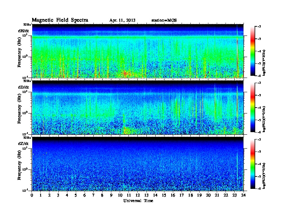Screen dimensions: 290x224
Task: Click the hour "20" tick label on time axis
Action: (208, 195)
